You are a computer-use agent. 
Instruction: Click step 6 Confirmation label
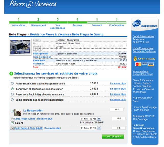(116, 25)
